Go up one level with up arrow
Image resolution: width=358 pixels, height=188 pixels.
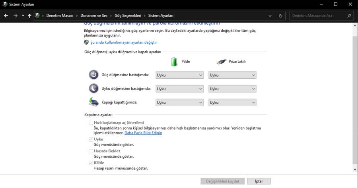(29, 16)
